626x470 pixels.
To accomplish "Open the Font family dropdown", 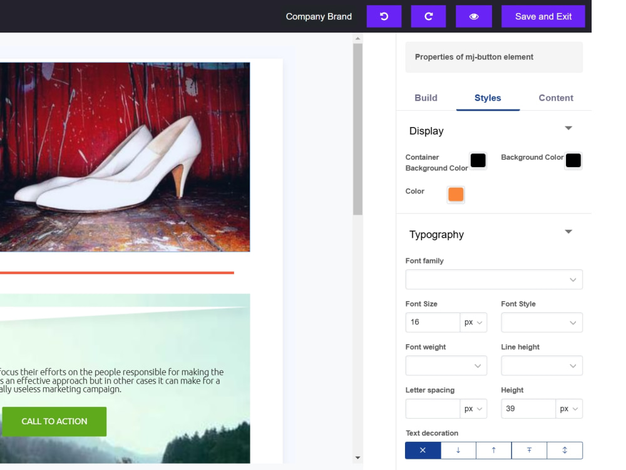I will 494,279.
